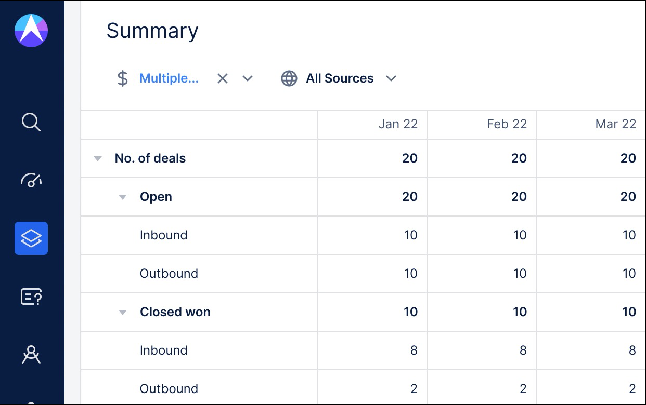Open the question list sidebar icon

coord(31,297)
